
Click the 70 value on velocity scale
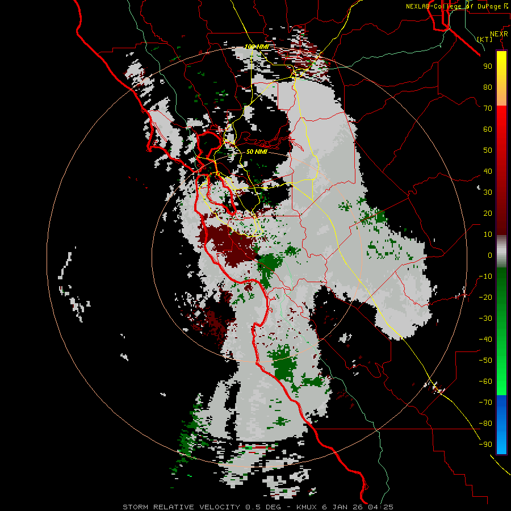pyautogui.click(x=488, y=108)
